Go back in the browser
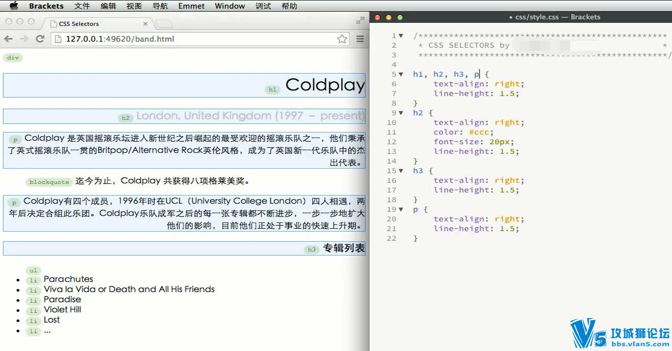This screenshot has height=351, width=672. [9, 39]
